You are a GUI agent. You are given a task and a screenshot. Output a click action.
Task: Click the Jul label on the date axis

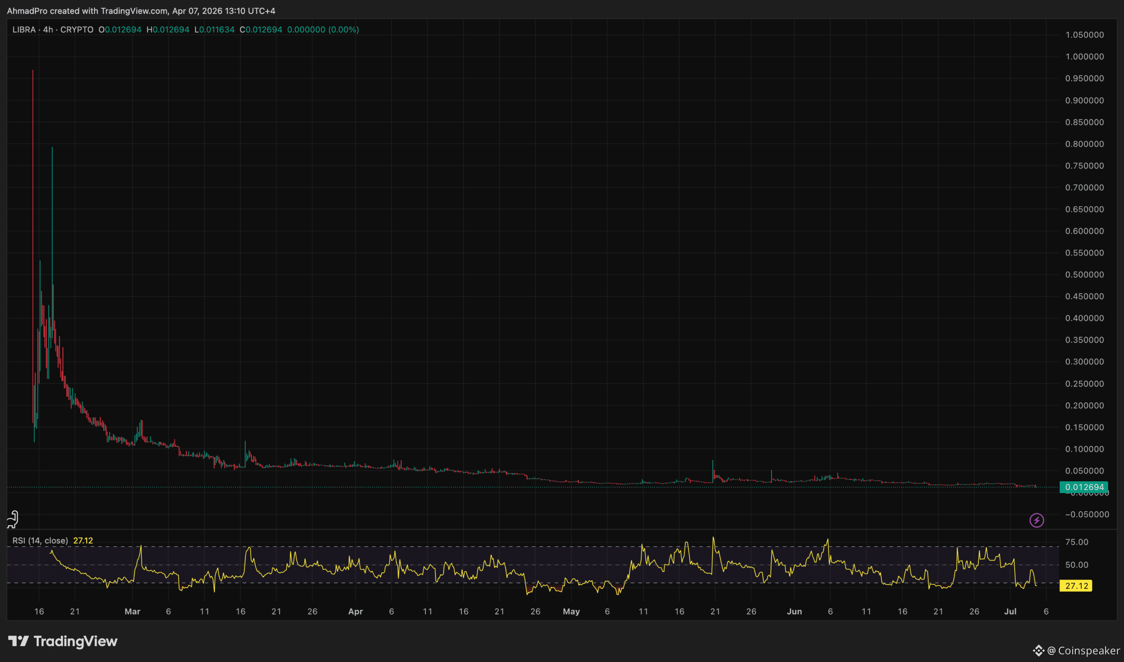click(1010, 611)
